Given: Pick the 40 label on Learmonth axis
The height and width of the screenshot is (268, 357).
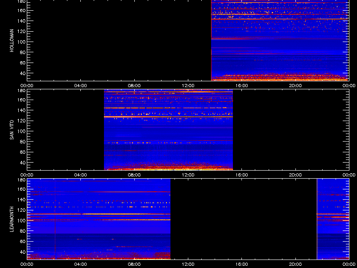Looking at the screenshot, I should [23, 252].
